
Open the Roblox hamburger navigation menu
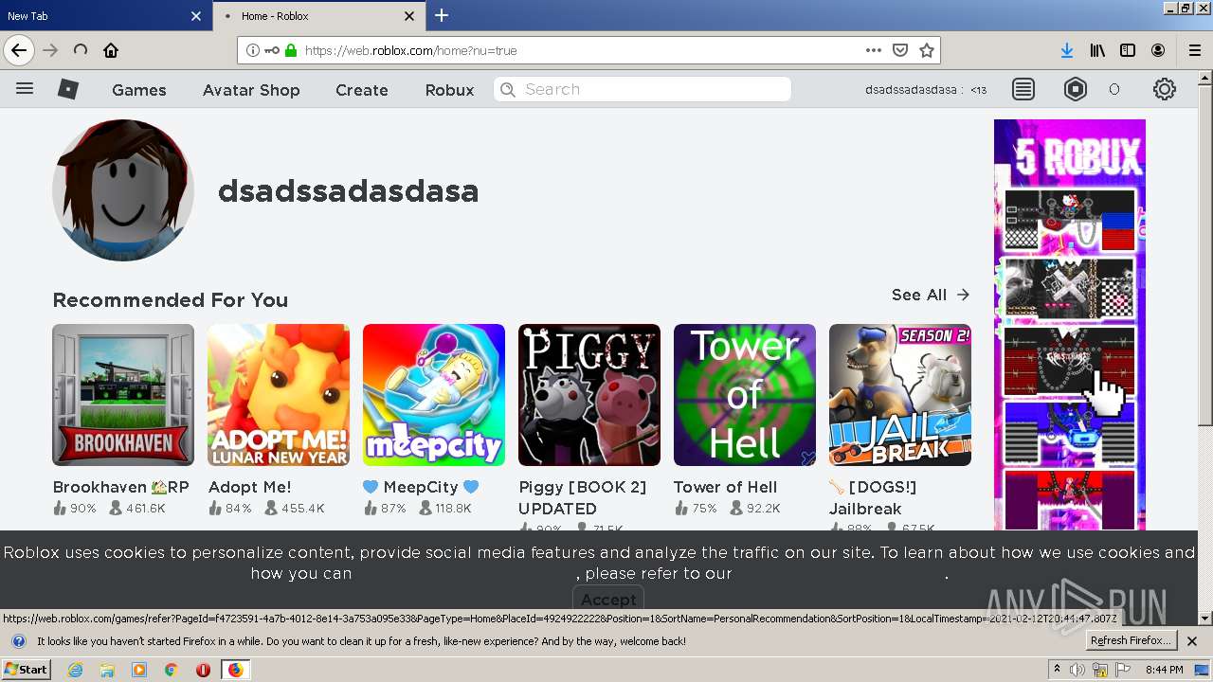[x=25, y=89]
